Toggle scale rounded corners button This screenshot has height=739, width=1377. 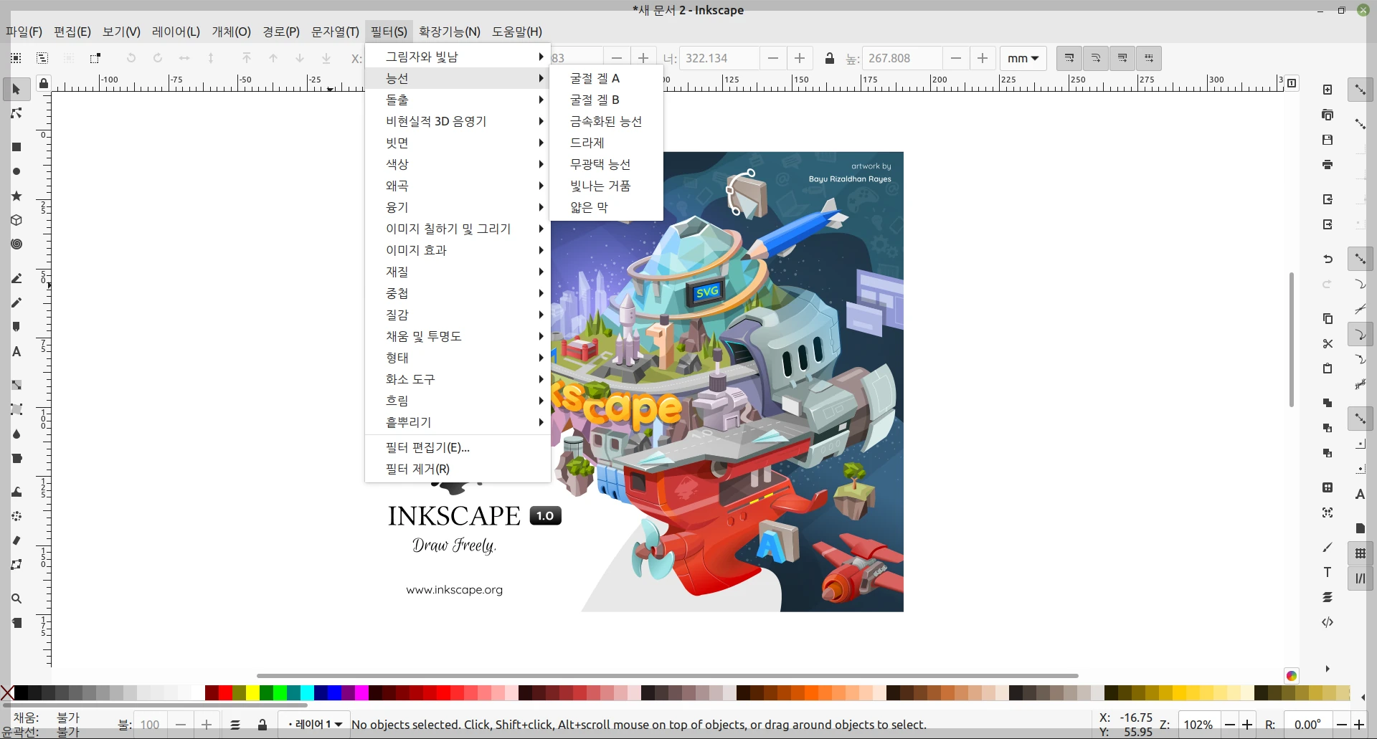[x=1096, y=58]
